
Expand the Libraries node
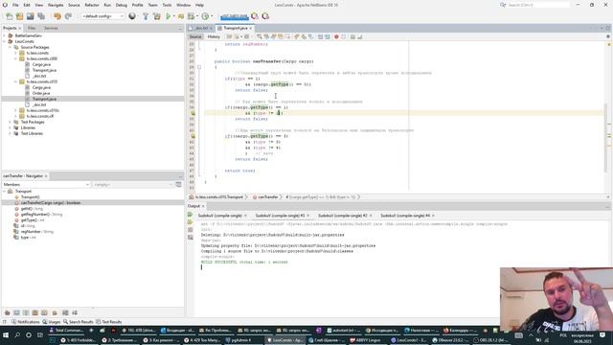(x=11, y=127)
